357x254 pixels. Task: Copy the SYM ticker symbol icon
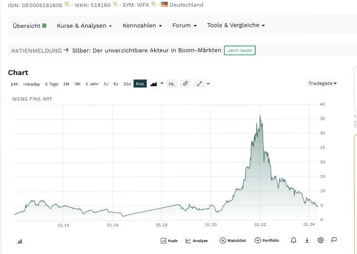pyautogui.click(x=154, y=4)
